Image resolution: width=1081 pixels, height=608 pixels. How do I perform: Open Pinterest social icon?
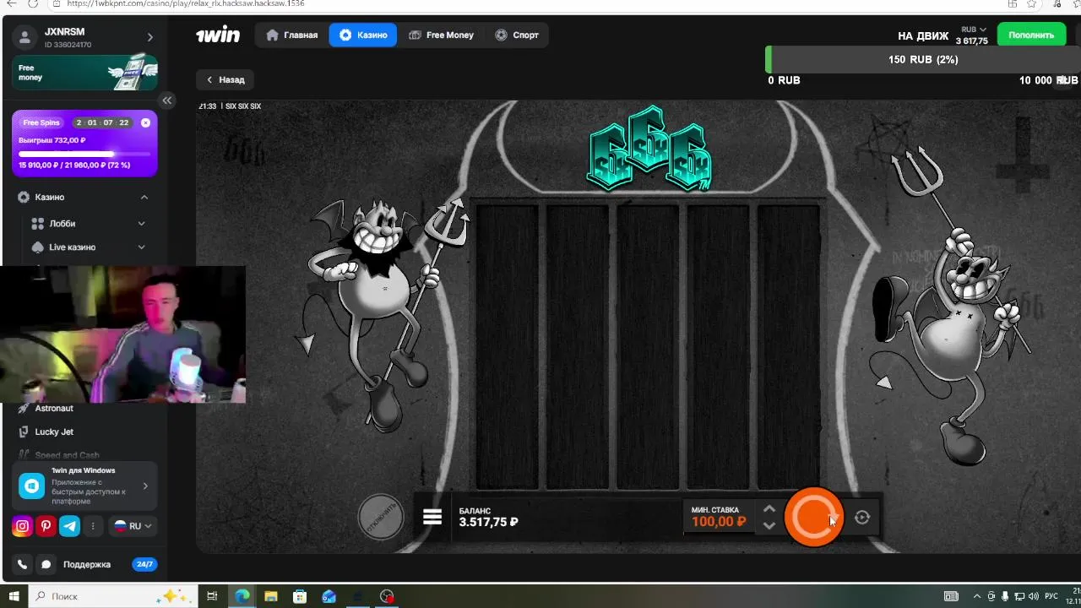46,526
